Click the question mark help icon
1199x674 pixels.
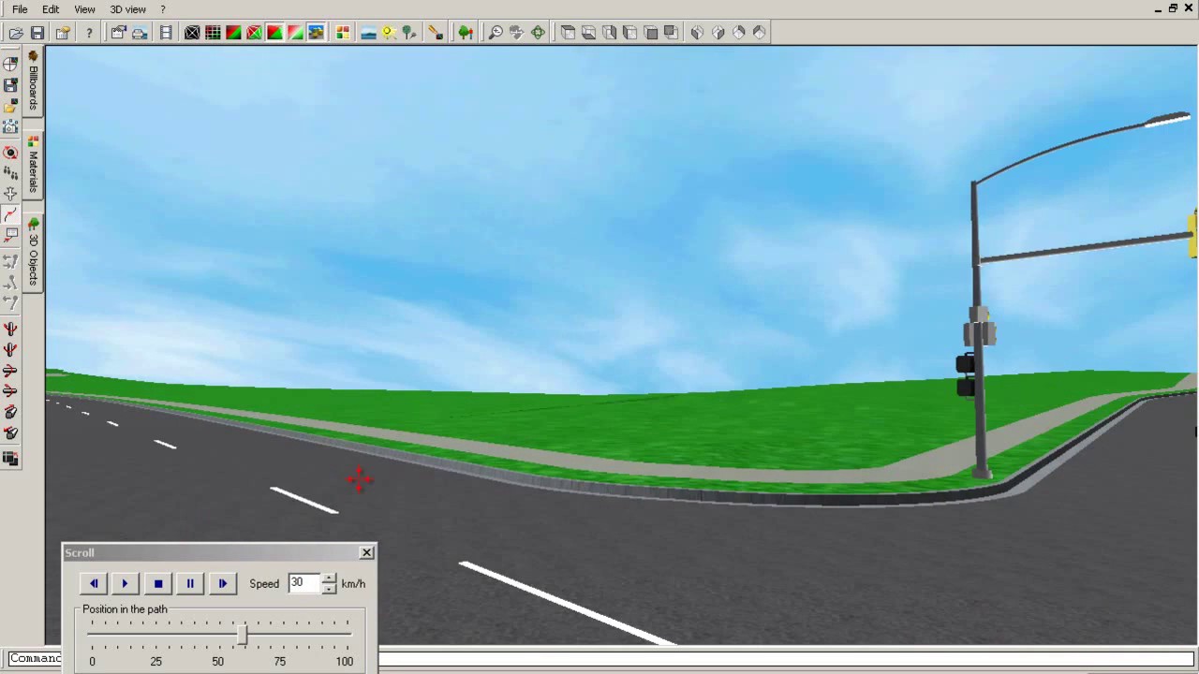click(x=89, y=33)
